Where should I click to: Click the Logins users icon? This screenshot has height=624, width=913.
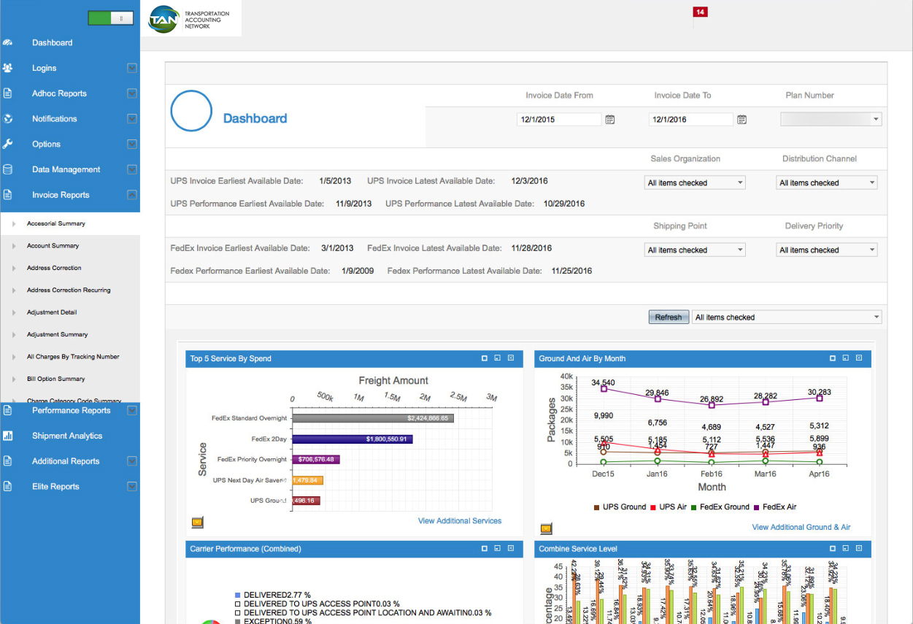7,68
